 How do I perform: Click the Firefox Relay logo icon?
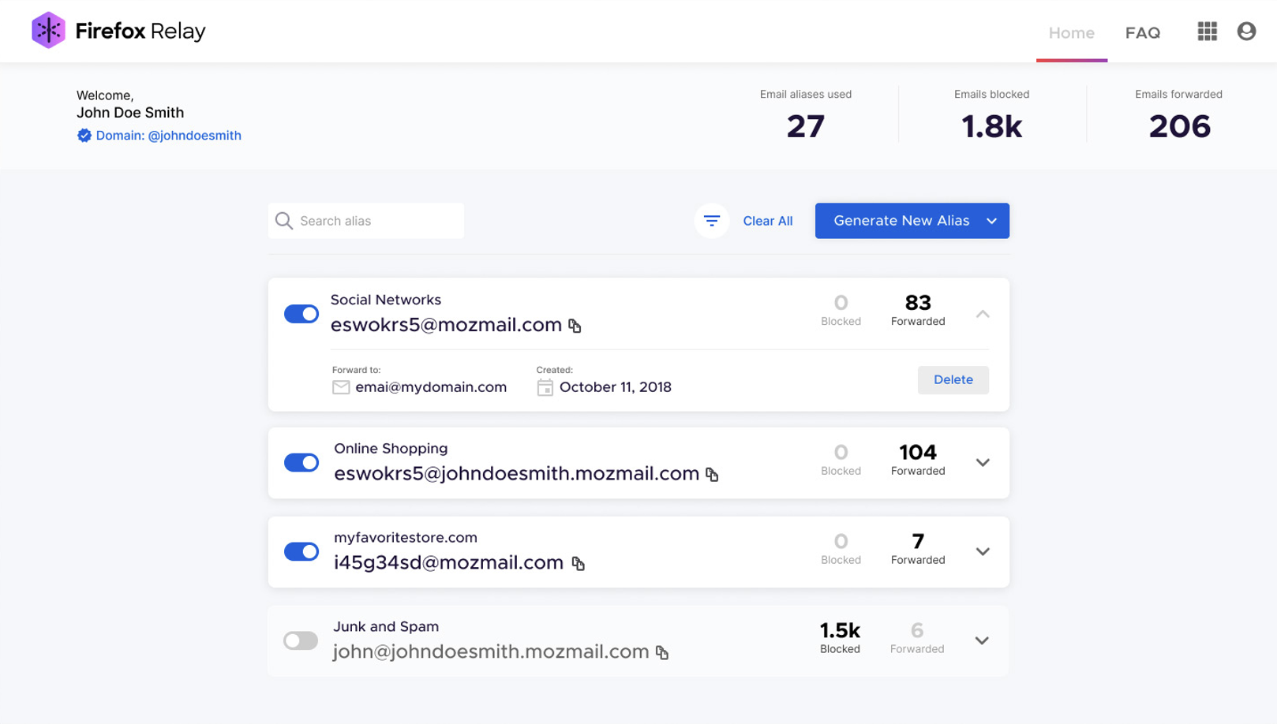48,31
